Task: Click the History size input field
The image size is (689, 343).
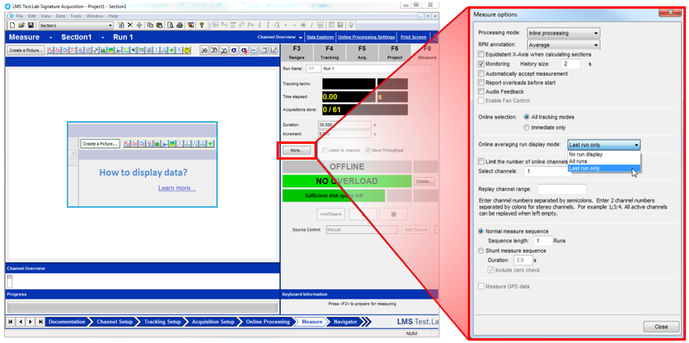Action: click(570, 64)
